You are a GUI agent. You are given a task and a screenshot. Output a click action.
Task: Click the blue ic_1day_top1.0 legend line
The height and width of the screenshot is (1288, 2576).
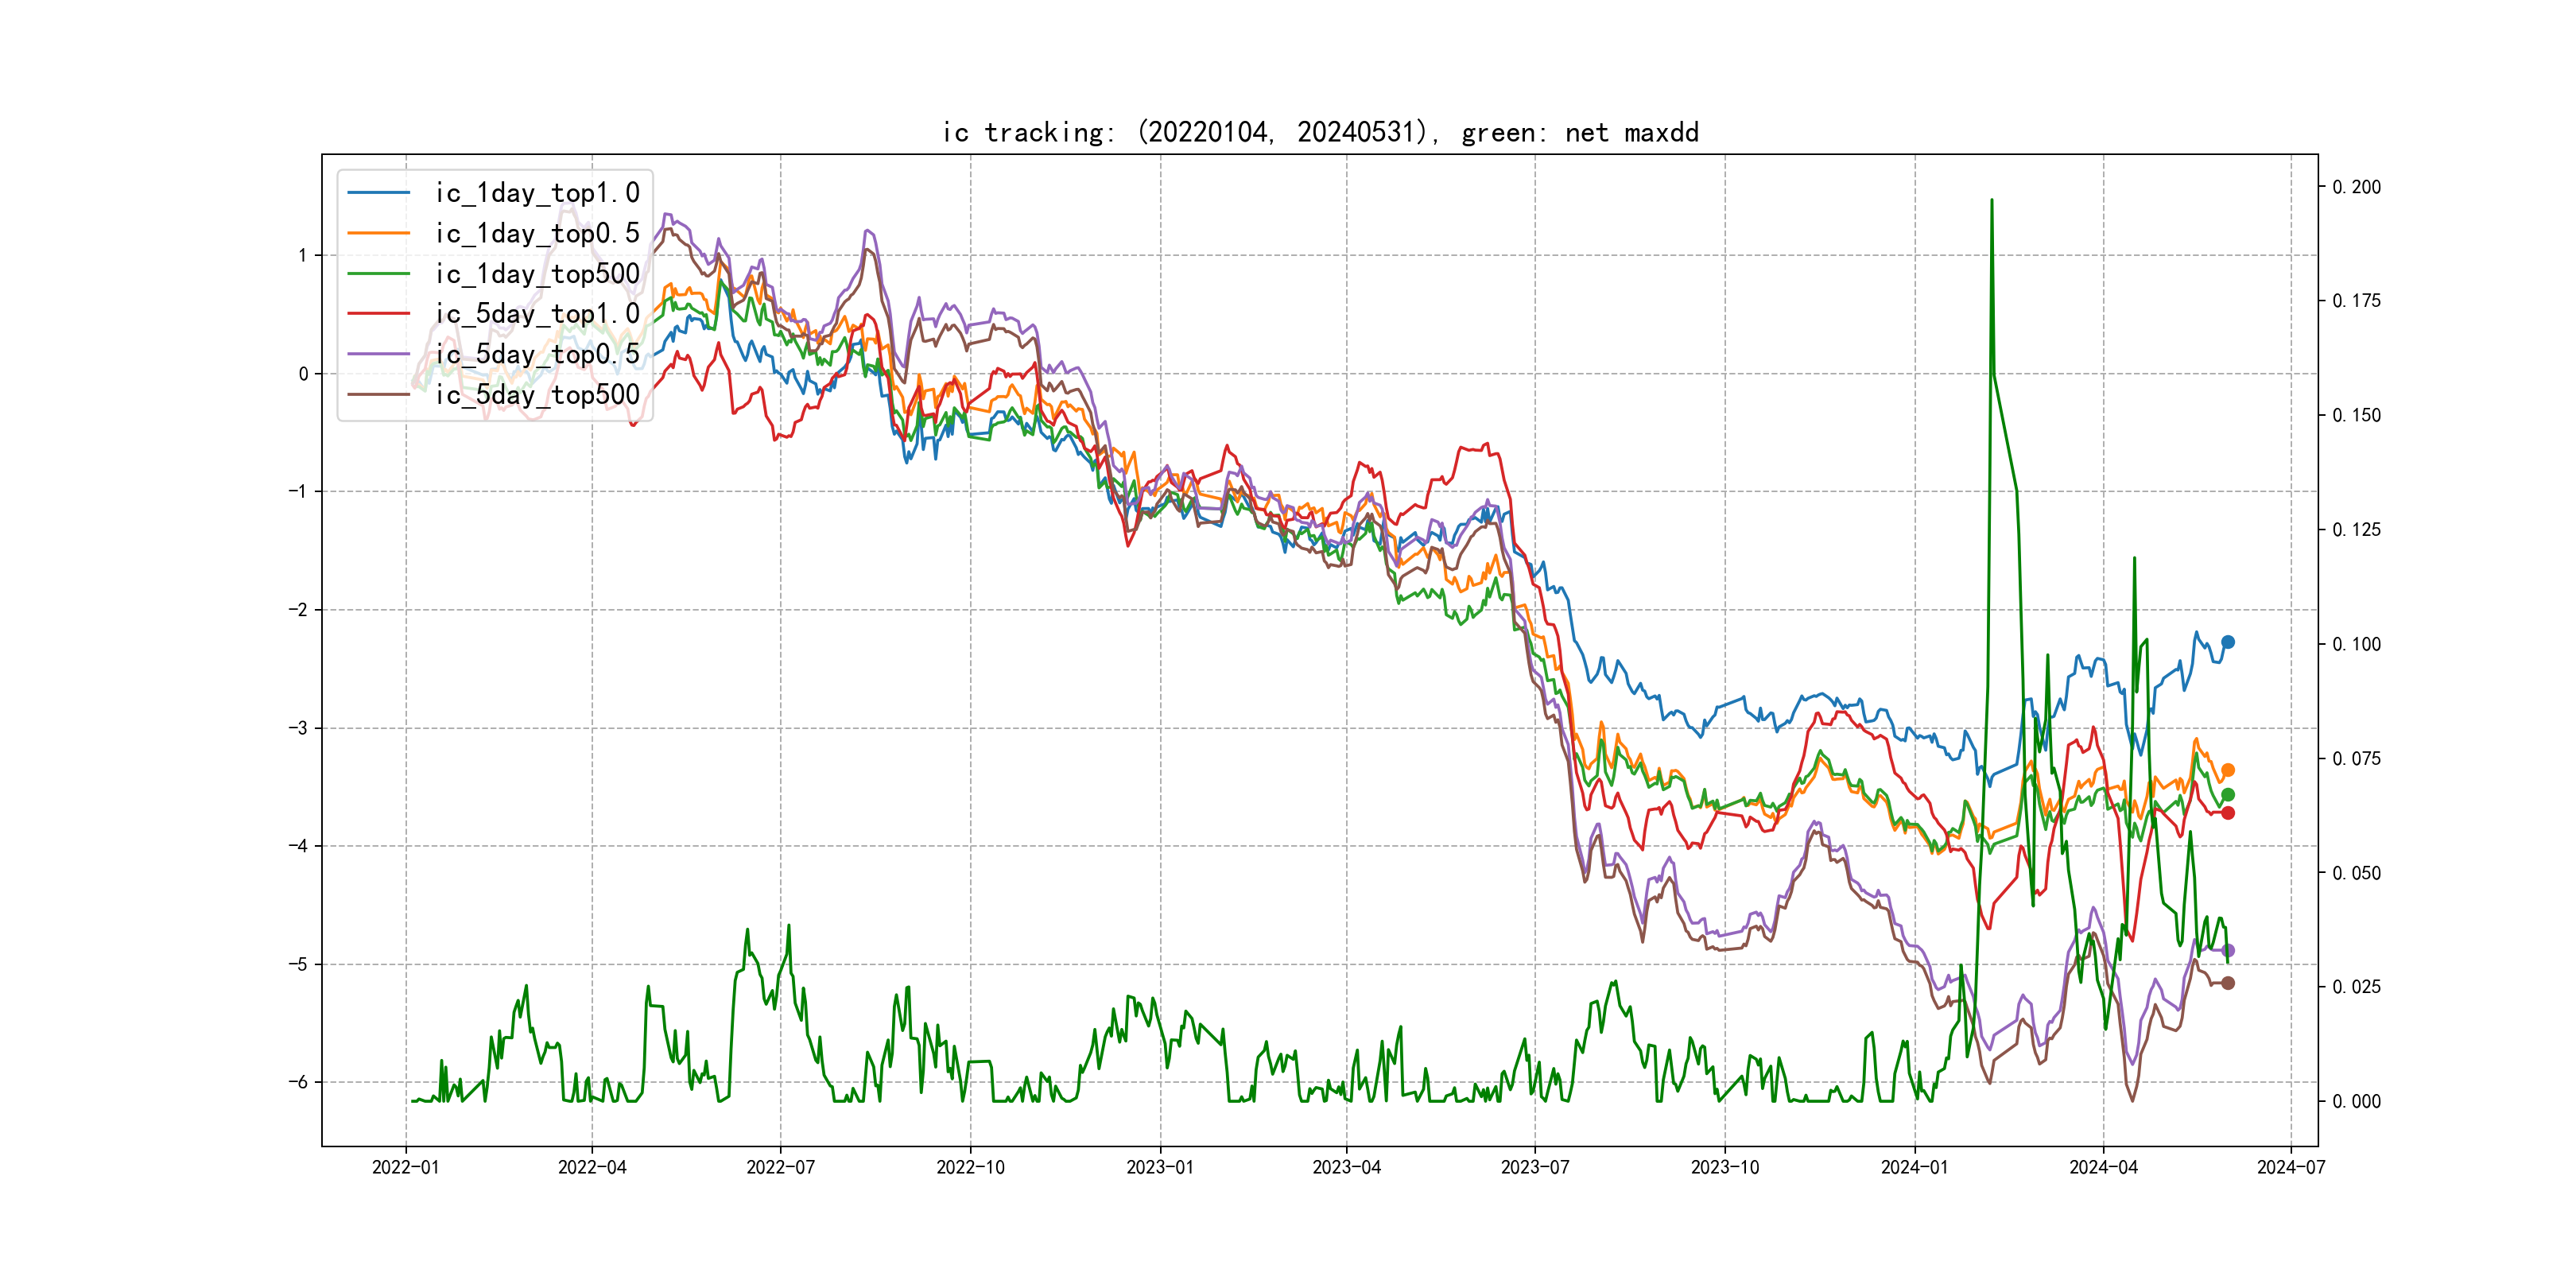(378, 193)
